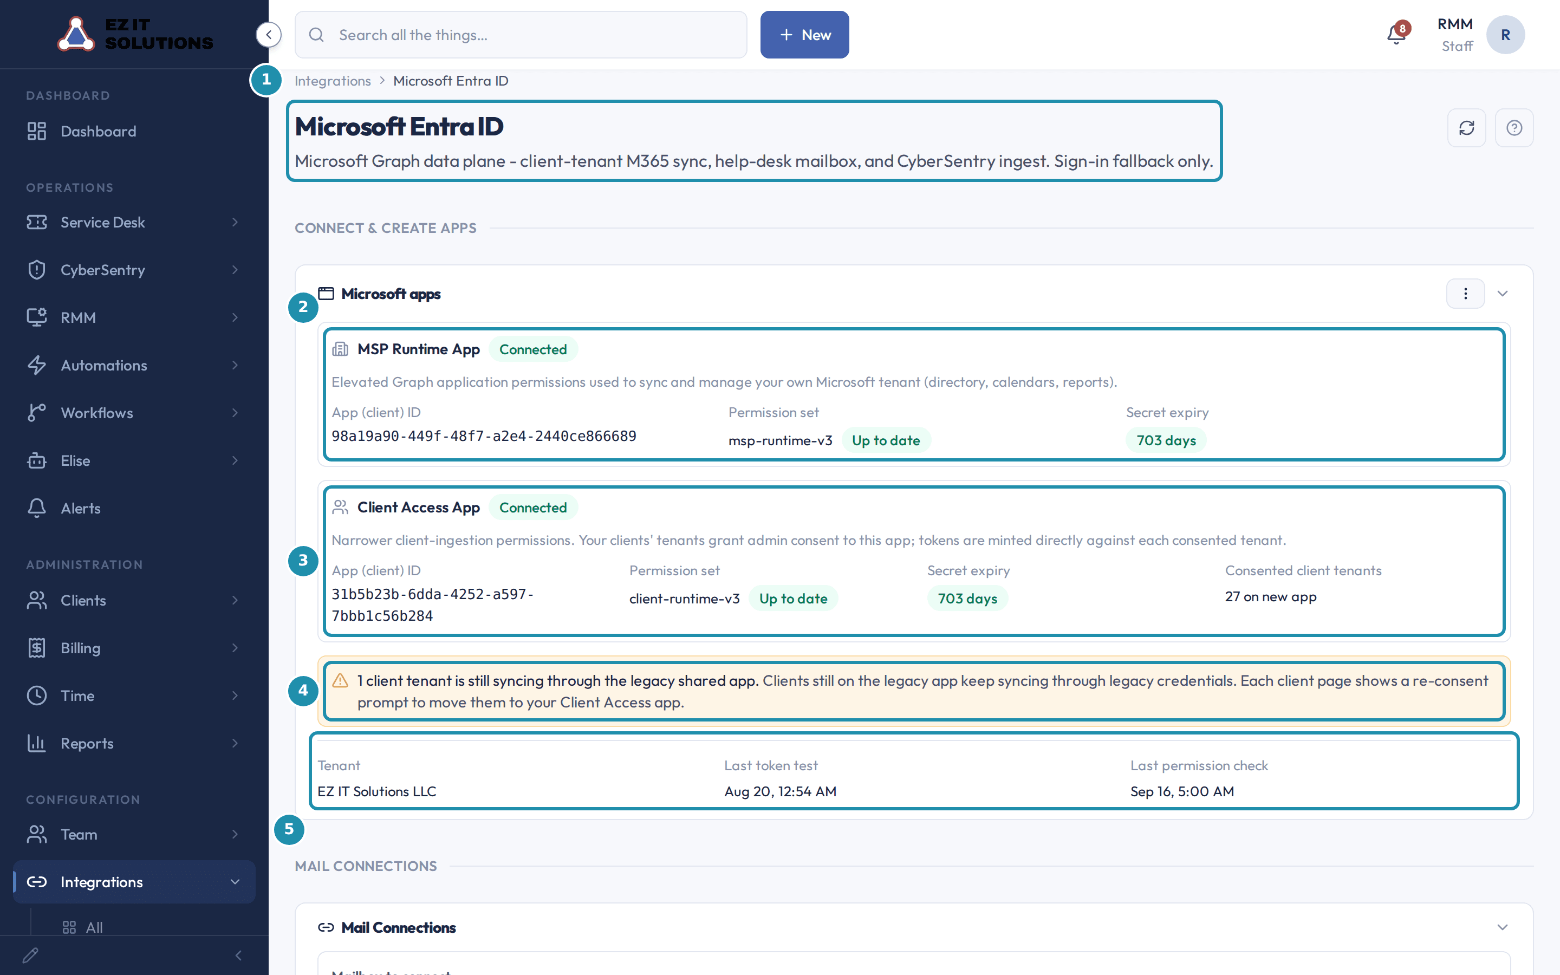
Task: Open the Alerts menu item
Action: (x=134, y=508)
